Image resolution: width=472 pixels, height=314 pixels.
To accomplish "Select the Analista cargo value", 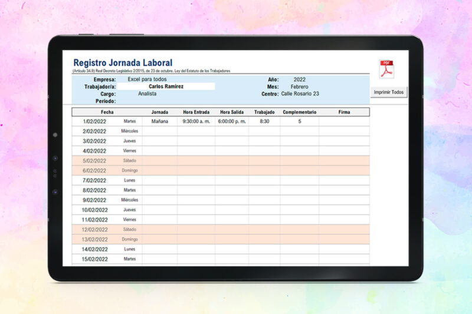I will [147, 94].
